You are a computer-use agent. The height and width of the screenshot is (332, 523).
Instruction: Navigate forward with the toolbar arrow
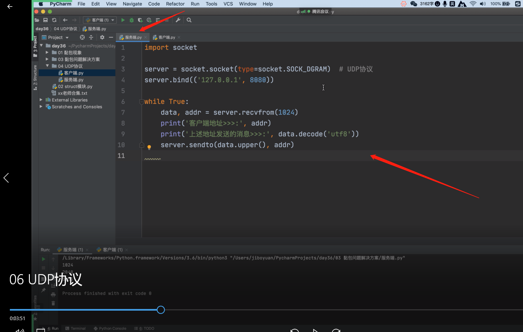coord(74,20)
